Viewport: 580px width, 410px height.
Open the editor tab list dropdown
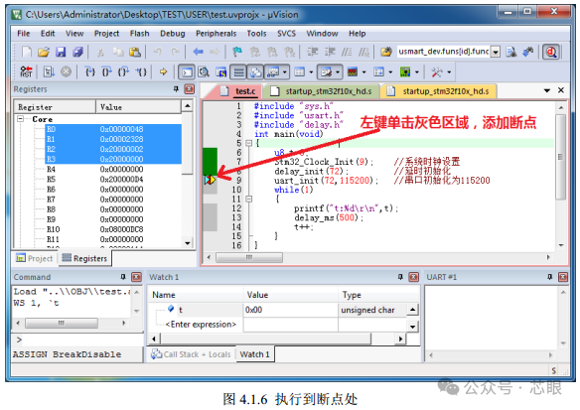coord(546,90)
